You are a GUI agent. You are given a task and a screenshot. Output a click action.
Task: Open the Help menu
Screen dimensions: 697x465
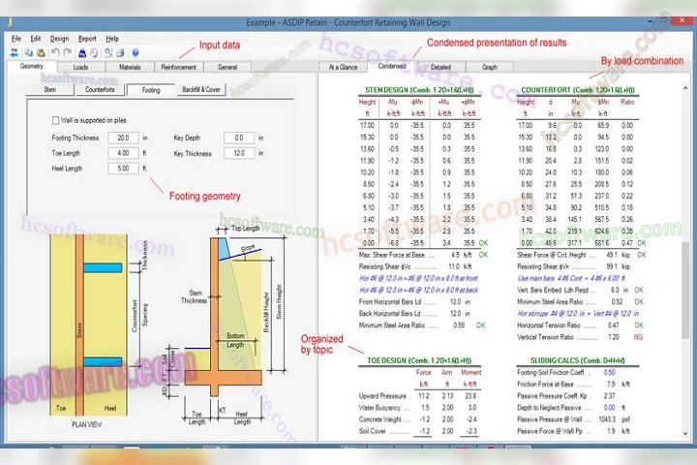click(x=112, y=39)
